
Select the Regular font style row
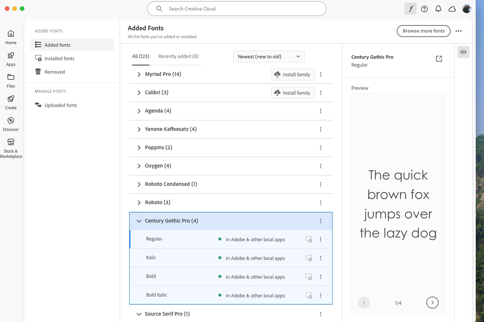(231, 239)
